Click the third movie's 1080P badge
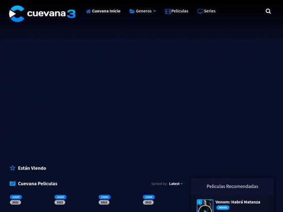The height and width of the screenshot is (212, 283). coord(105,197)
